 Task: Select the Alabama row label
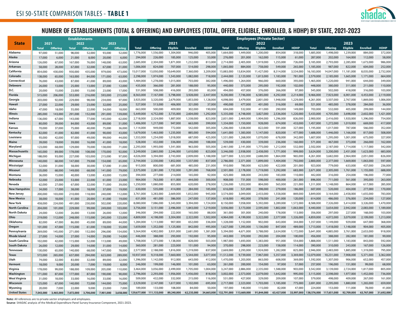[15, 53]
